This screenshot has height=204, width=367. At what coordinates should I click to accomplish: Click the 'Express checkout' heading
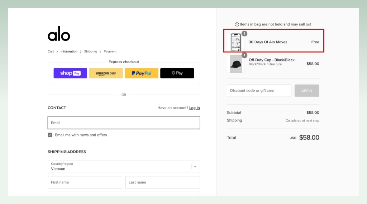(124, 62)
